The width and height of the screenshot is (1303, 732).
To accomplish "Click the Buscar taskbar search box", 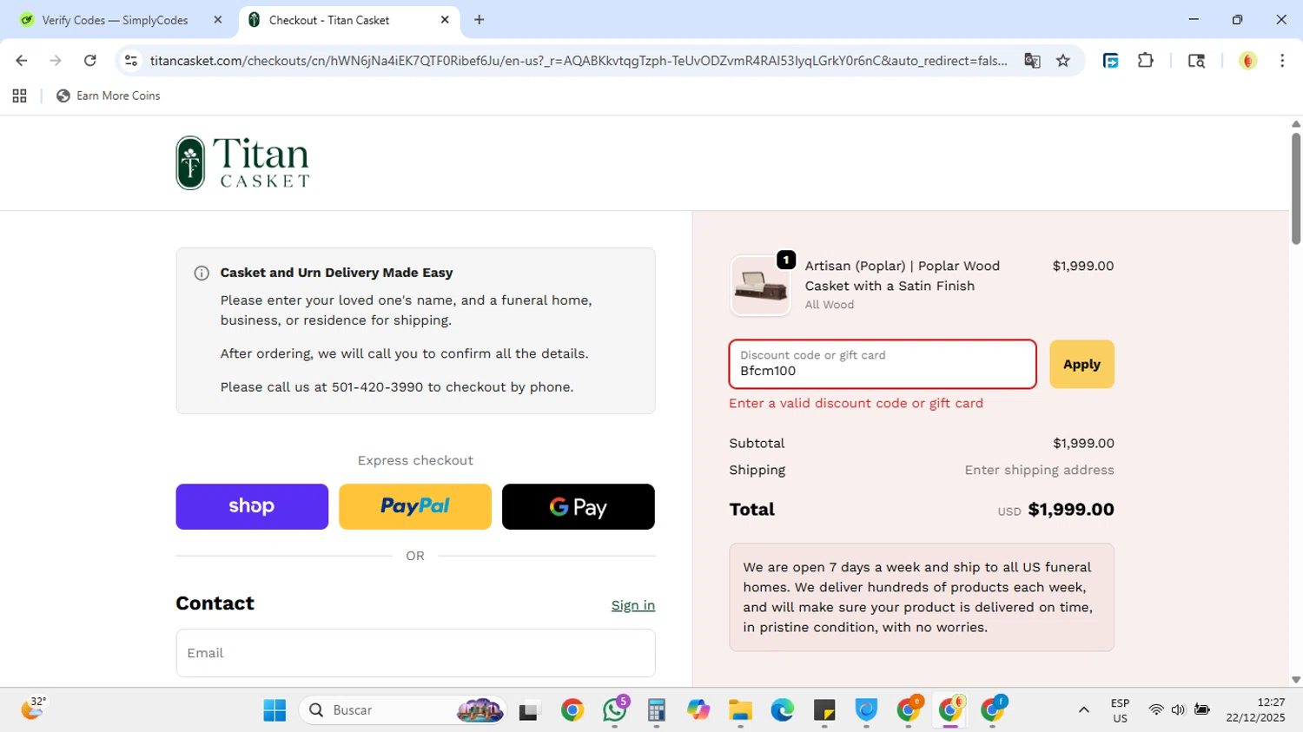I will (403, 710).
